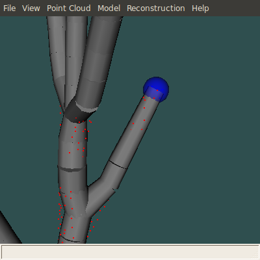Select the blue sphere at the branch tip
Viewport: 260px width, 260px height.
pos(156,89)
